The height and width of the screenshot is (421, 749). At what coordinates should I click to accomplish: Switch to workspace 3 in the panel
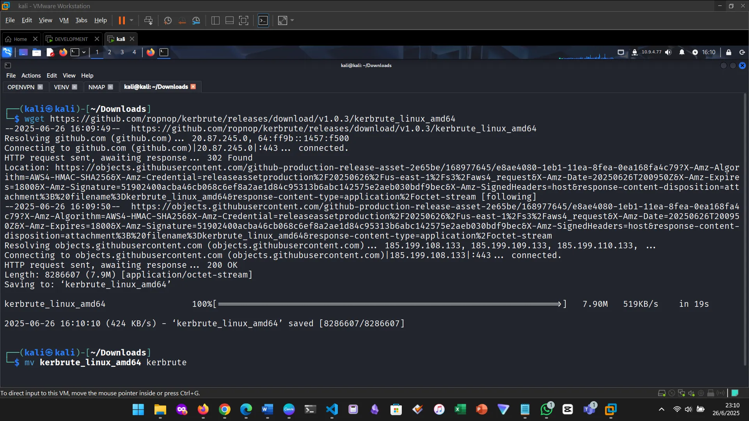(122, 52)
